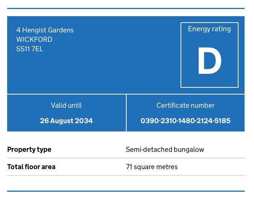
Task: Select certificate number 0390-2310-1480-2124-5185
Action: [x=185, y=121]
